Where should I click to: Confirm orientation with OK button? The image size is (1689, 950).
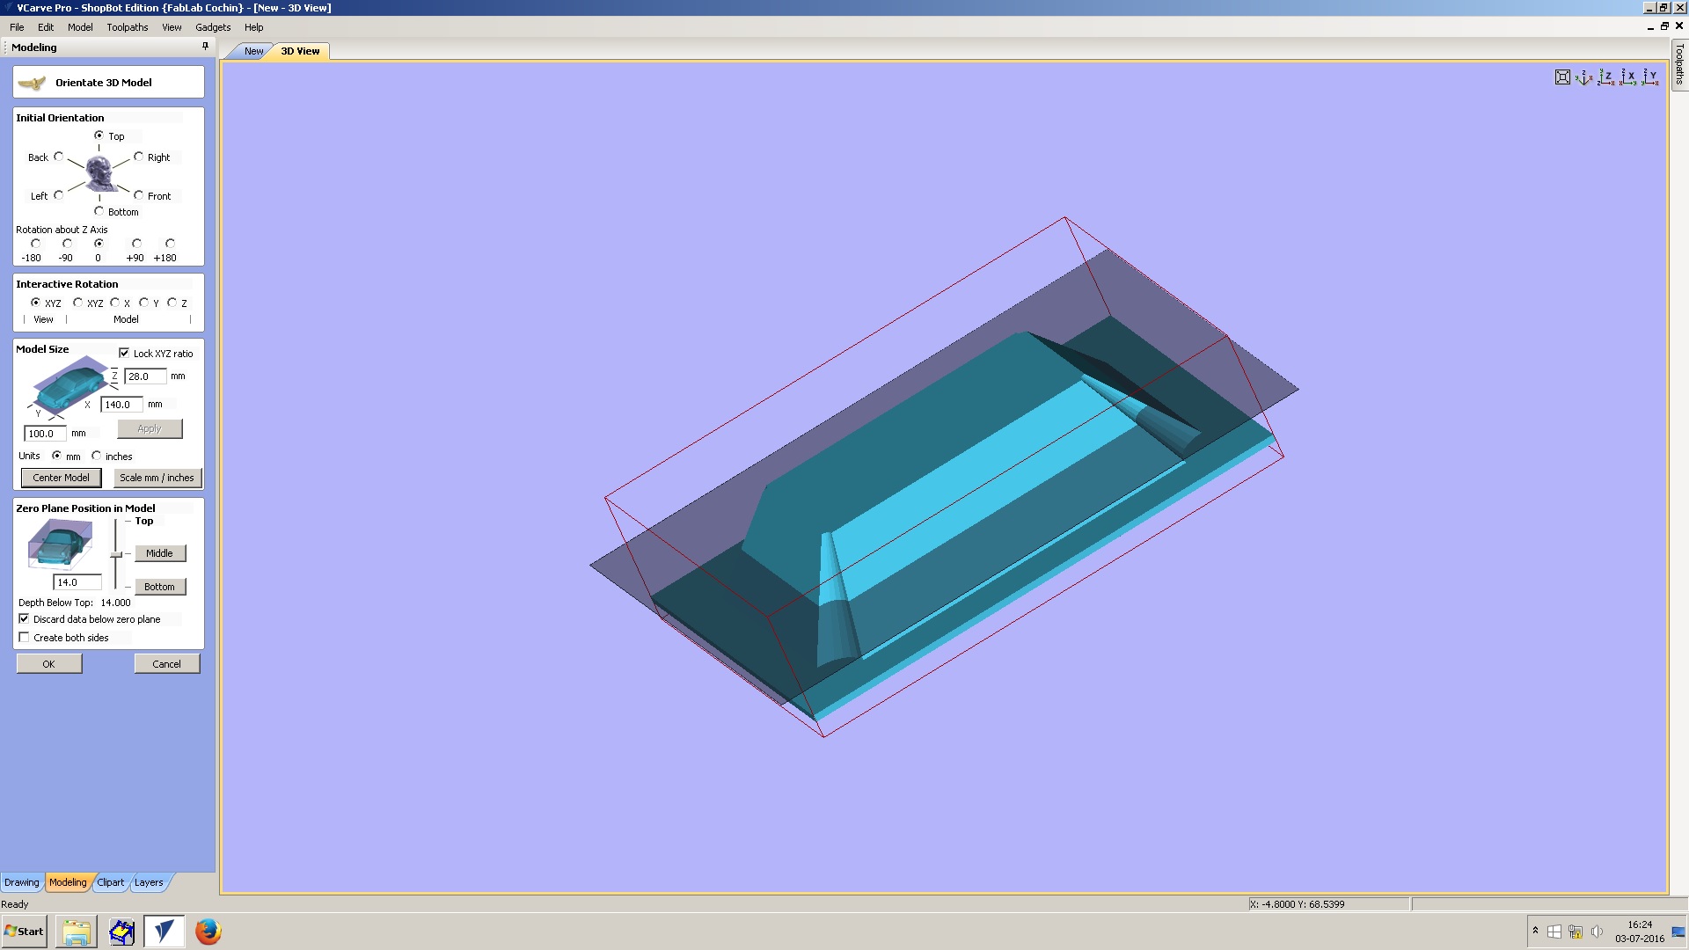[49, 664]
